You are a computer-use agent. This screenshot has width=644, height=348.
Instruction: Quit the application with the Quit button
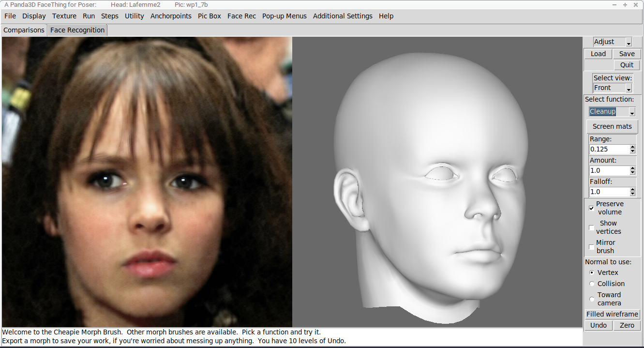627,65
